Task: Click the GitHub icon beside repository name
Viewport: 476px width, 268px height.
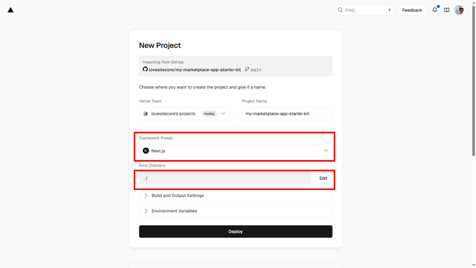Action: 145,69
